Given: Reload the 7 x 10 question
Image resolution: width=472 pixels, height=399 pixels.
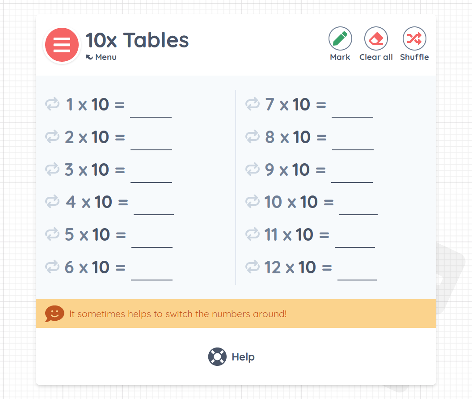Looking at the screenshot, I should [253, 104].
